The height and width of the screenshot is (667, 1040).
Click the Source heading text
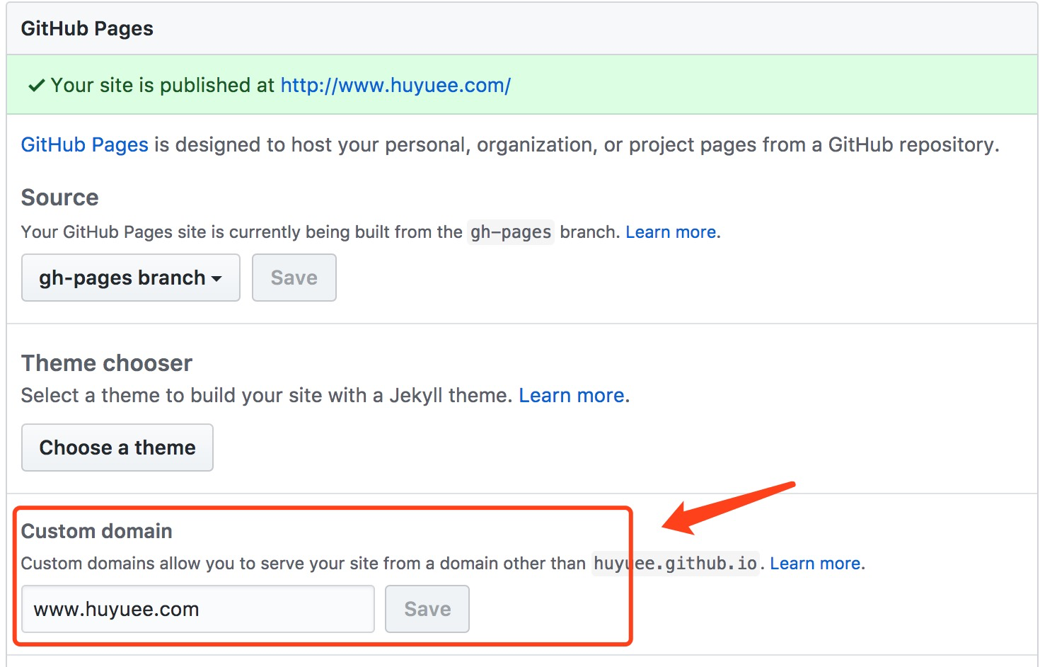60,198
